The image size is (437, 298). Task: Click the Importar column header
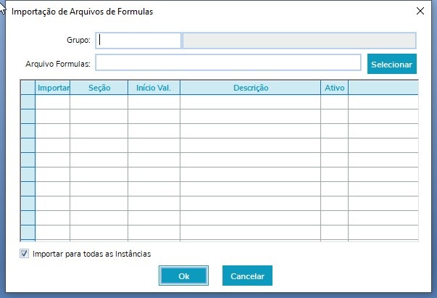pos(53,88)
